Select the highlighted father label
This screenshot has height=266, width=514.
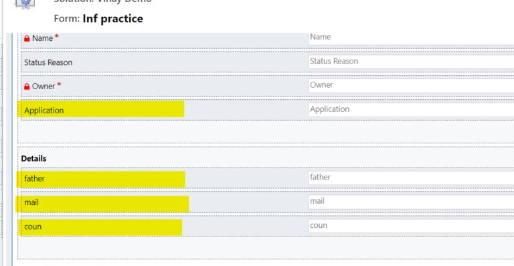34,179
